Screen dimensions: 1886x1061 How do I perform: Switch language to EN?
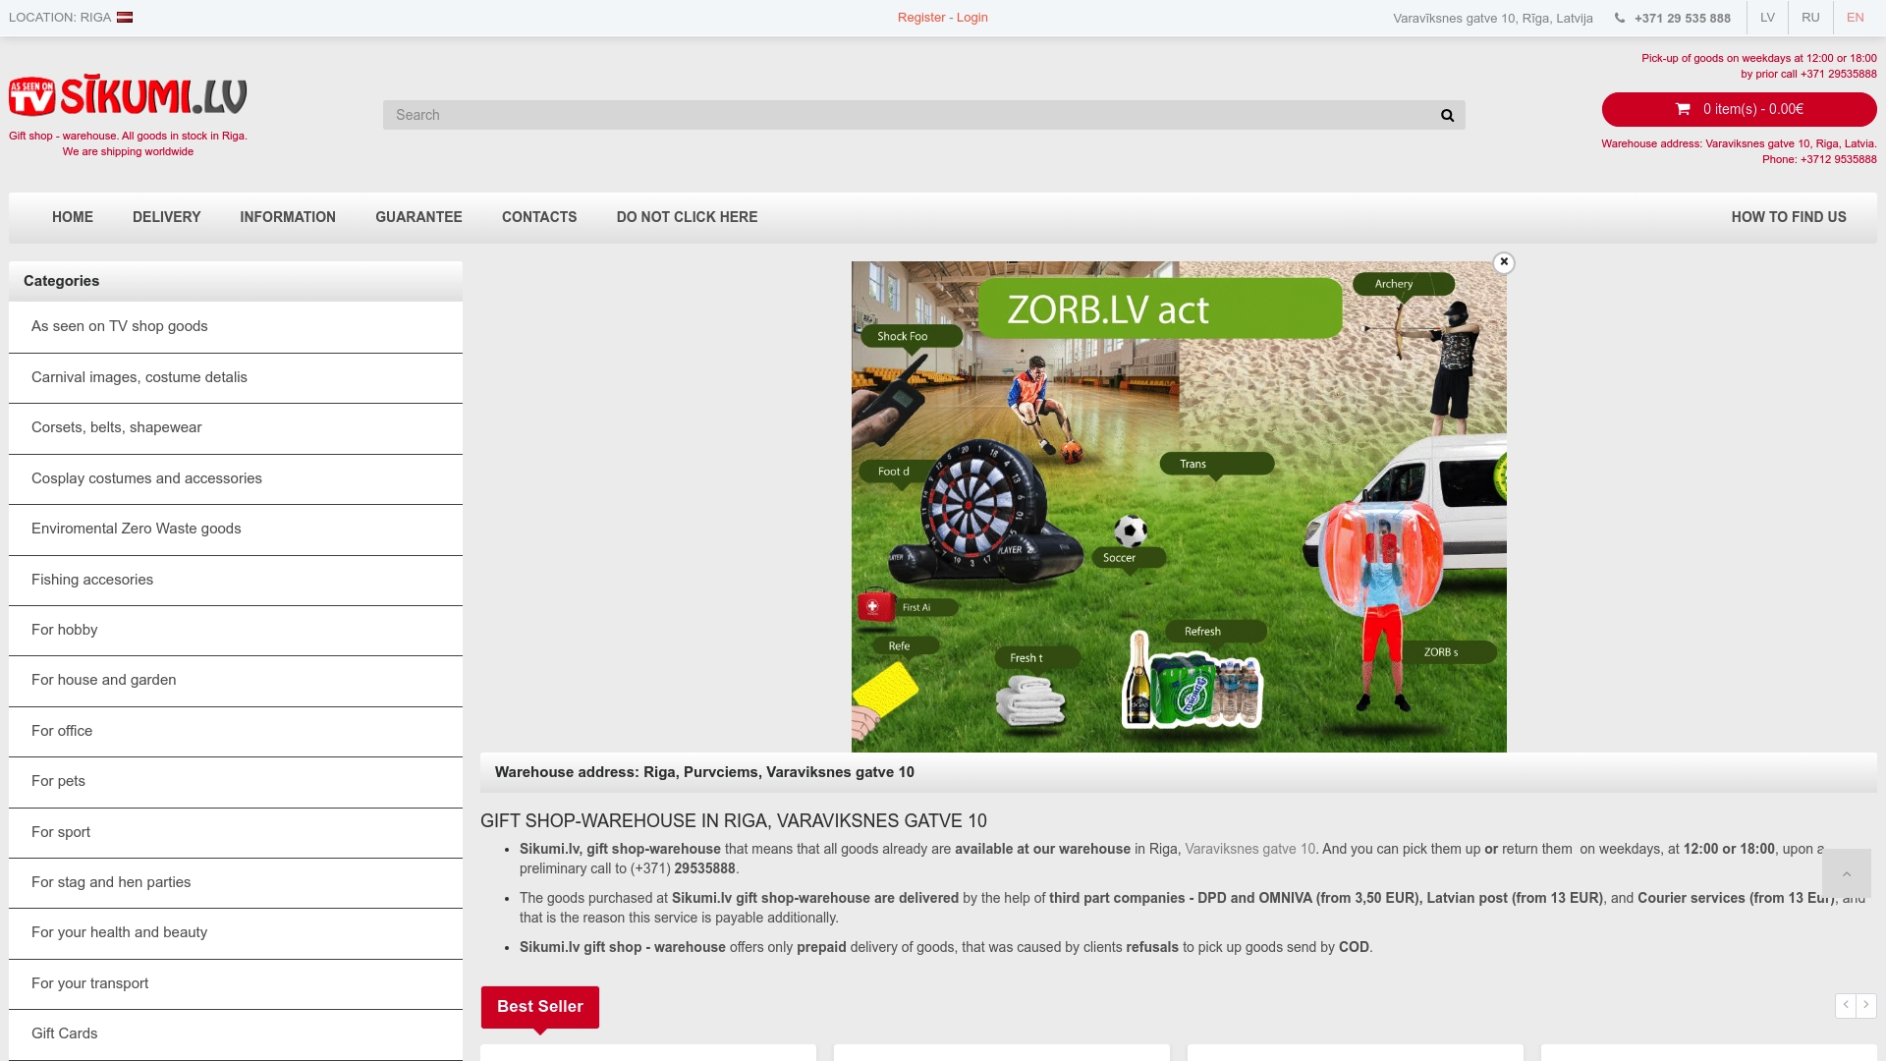[1855, 18]
